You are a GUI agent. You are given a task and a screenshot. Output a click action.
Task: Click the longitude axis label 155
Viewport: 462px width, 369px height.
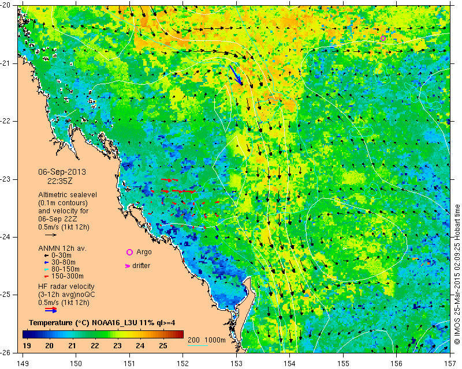[343, 364]
